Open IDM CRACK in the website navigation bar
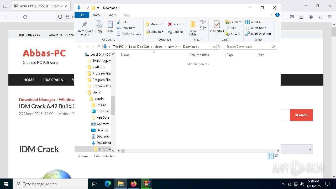The width and height of the screenshot is (336, 189). 53,80
